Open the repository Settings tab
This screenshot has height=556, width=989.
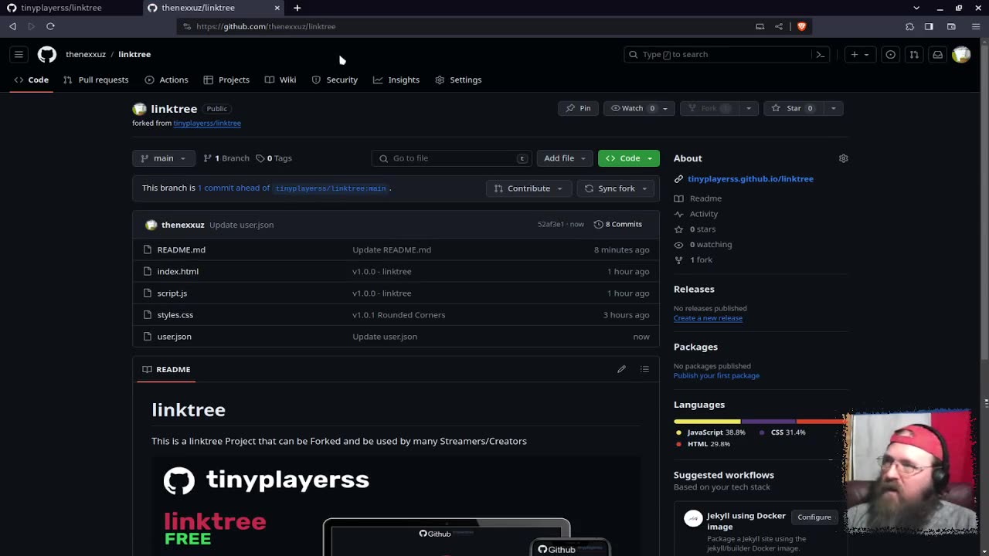(458, 80)
